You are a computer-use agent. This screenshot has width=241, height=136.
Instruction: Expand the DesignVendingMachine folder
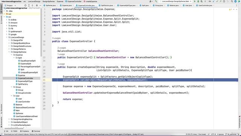pyautogui.click(x=9, y=119)
